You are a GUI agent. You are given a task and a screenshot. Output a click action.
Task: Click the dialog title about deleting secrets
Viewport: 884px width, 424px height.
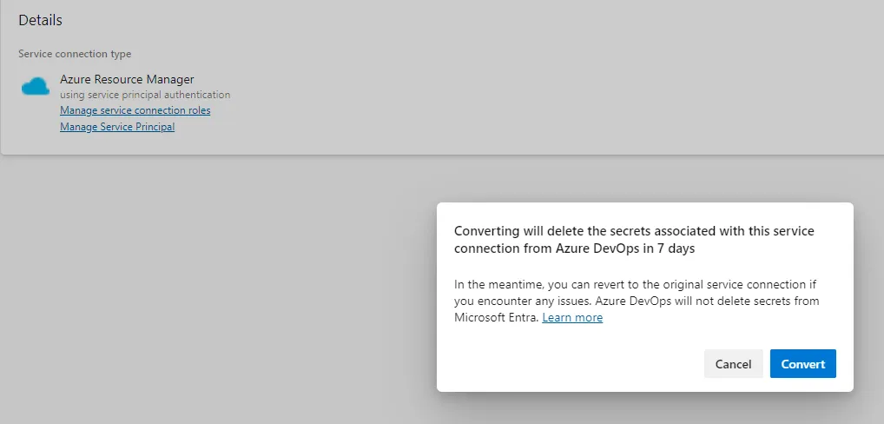(634, 240)
